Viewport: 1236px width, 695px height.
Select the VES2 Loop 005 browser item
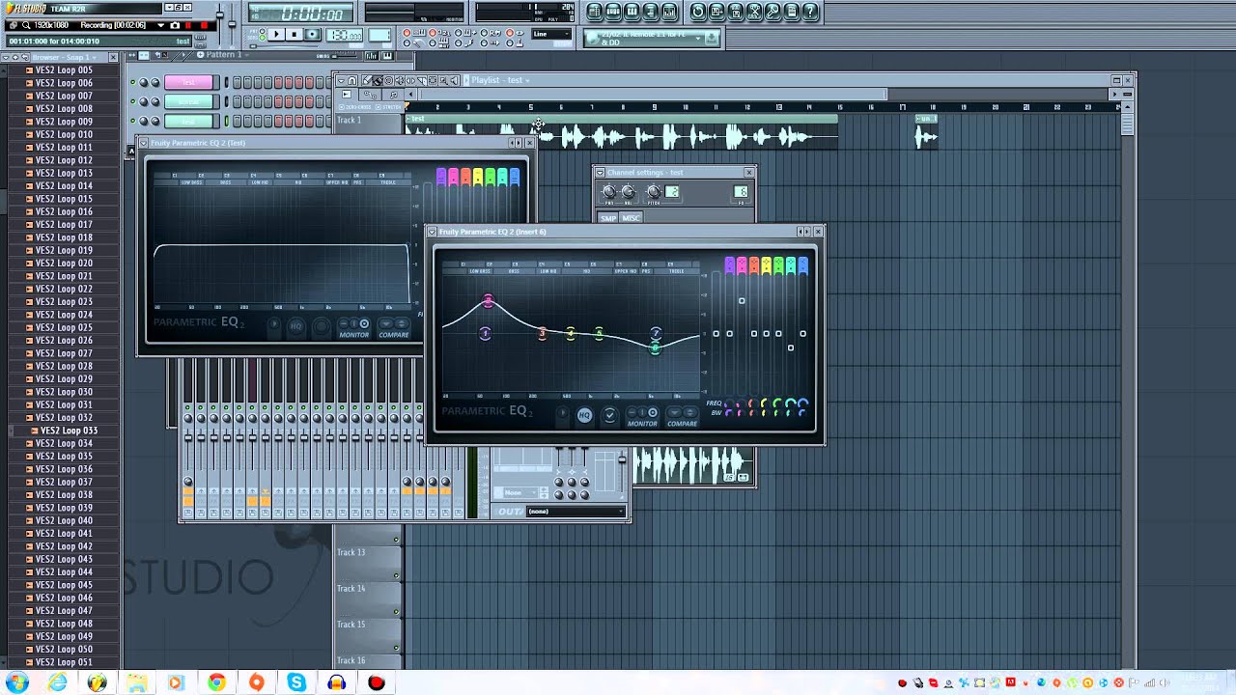tap(63, 70)
